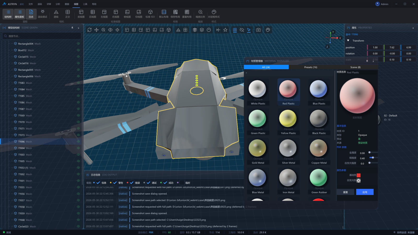Viewport: 418px width, 235px height.
Task: Expand the ??004 tree node
Action: coord(12,148)
